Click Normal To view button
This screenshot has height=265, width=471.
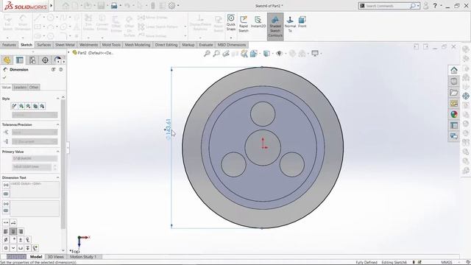point(290,24)
